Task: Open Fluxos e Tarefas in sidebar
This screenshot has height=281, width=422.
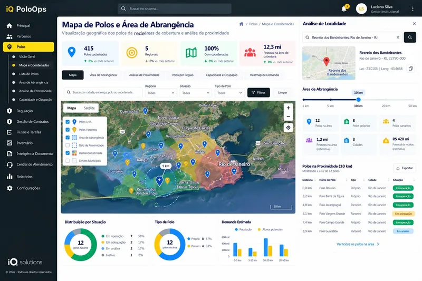Action: (x=28, y=132)
